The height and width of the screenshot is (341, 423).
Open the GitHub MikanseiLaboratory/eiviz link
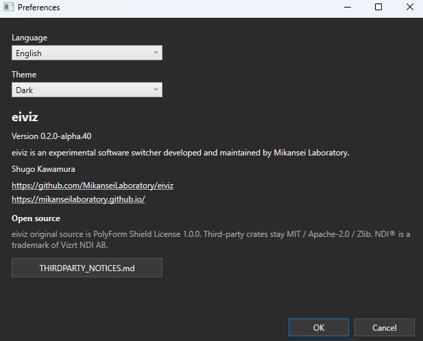point(93,186)
